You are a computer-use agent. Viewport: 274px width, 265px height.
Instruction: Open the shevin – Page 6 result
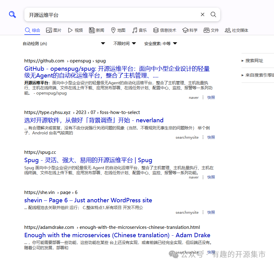click(88, 200)
